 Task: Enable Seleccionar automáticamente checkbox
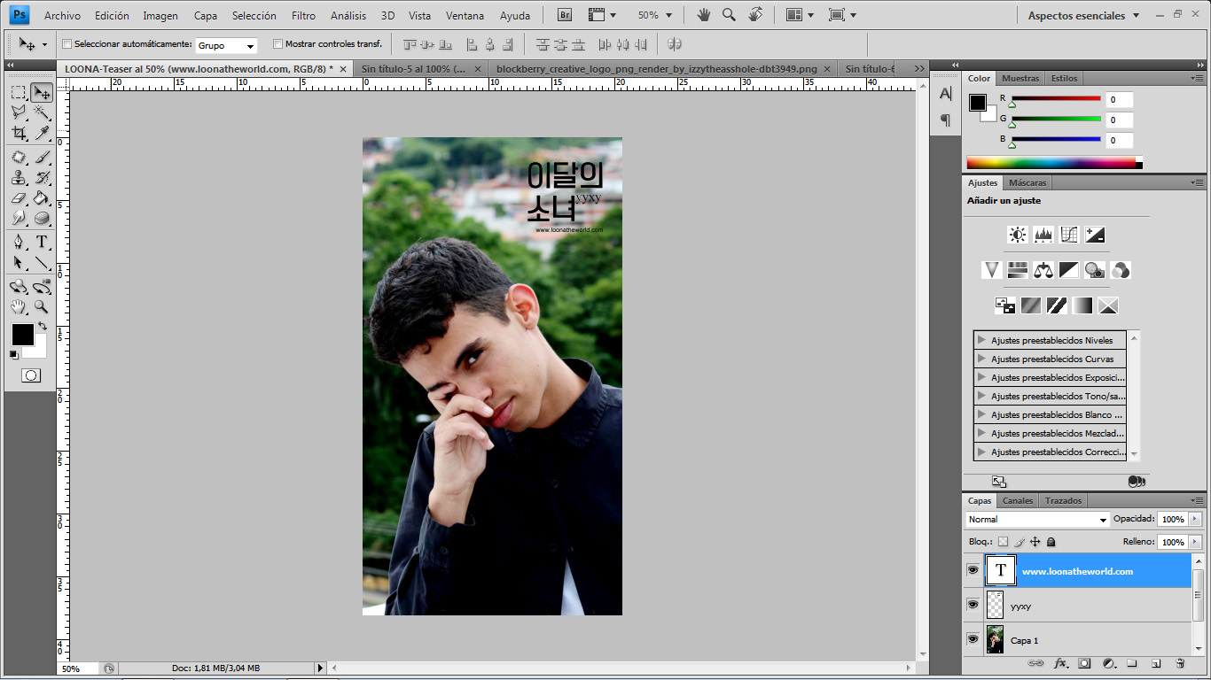67,44
